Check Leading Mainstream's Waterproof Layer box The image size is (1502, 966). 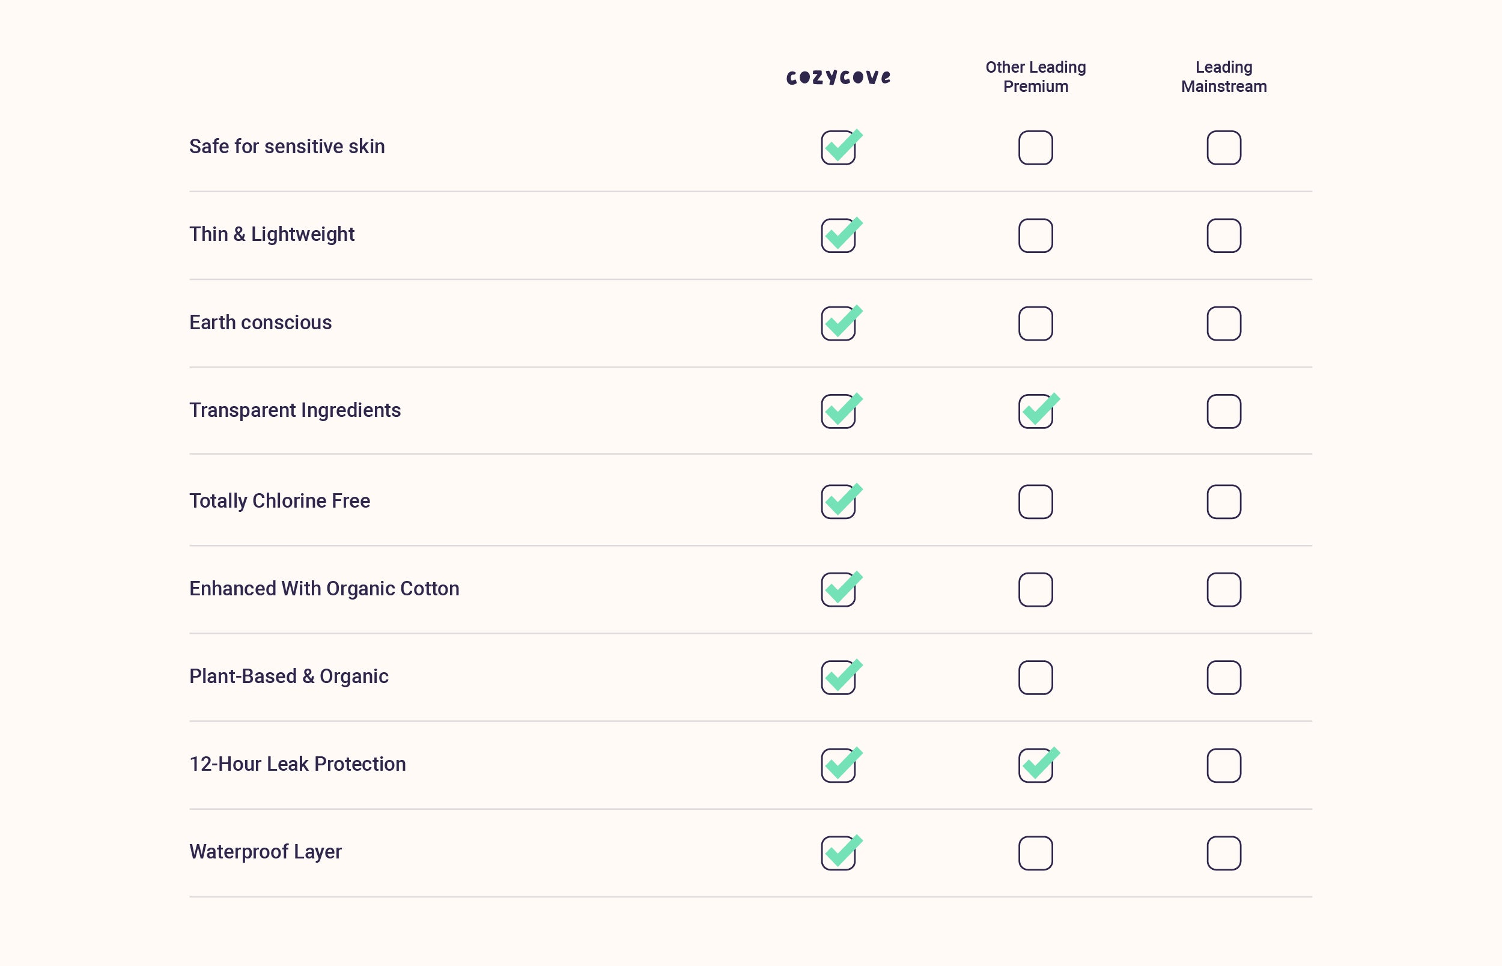pyautogui.click(x=1223, y=853)
